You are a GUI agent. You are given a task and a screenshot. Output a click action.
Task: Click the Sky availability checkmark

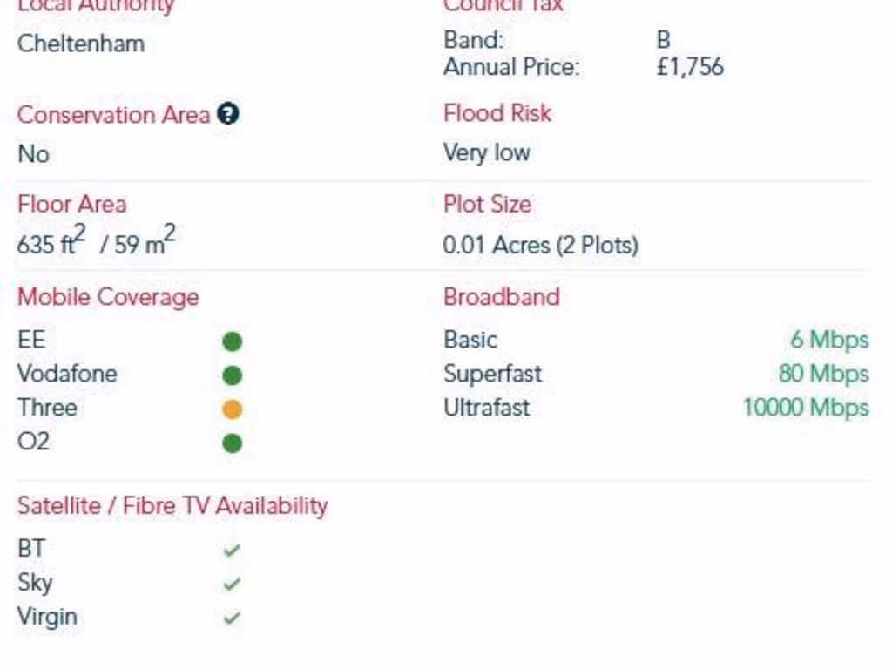(x=232, y=585)
